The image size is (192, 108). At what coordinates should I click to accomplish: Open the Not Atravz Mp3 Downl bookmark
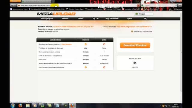[x=37, y=9]
